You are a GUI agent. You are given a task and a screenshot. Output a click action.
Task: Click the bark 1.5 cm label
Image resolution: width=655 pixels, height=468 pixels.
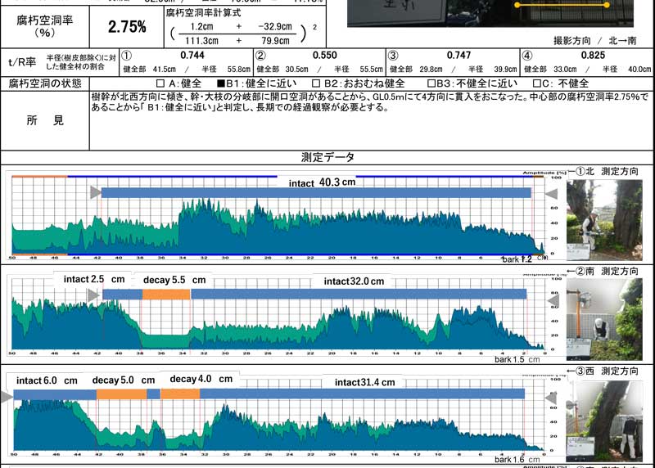click(x=517, y=359)
